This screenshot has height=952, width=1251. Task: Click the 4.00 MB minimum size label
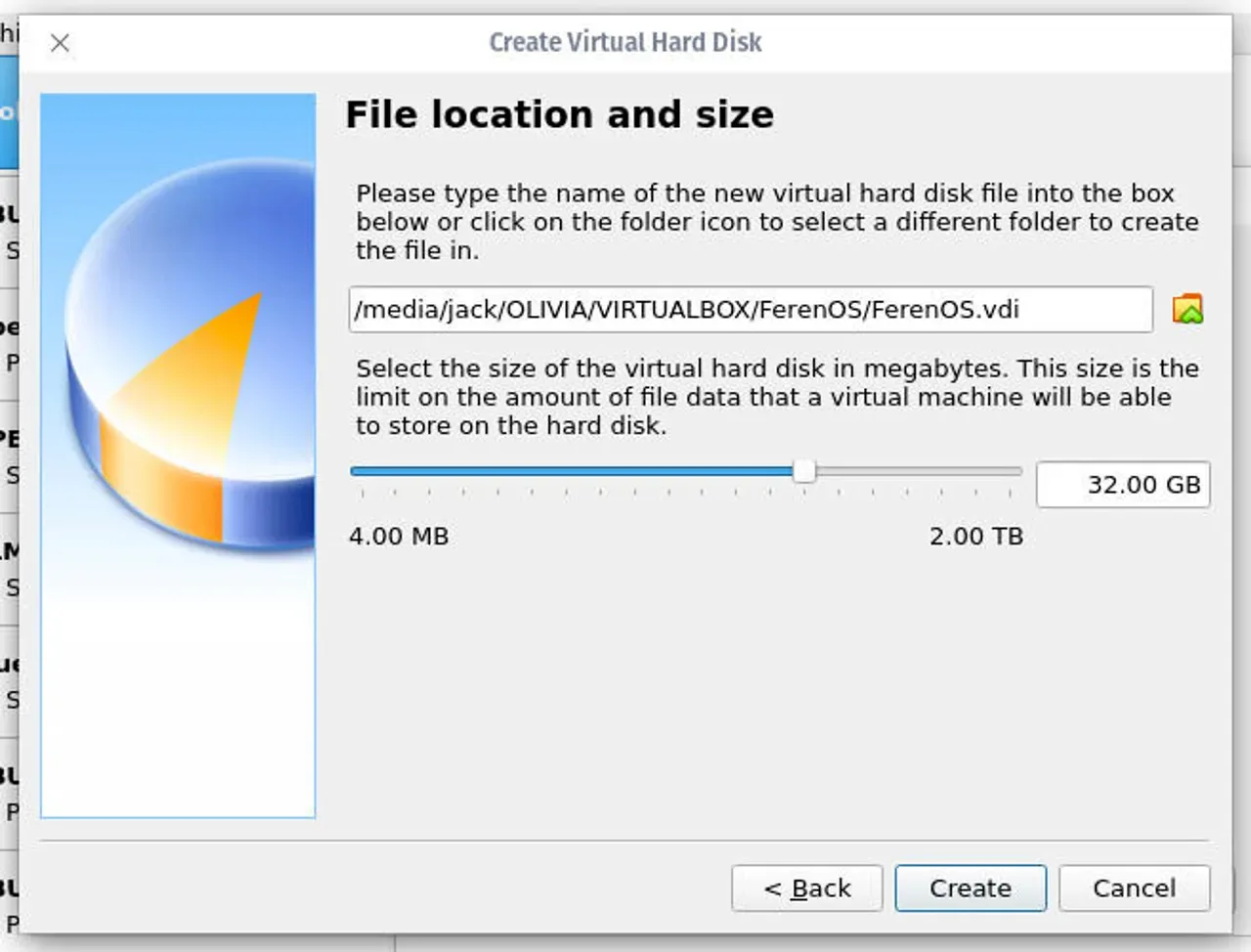pyautogui.click(x=399, y=537)
